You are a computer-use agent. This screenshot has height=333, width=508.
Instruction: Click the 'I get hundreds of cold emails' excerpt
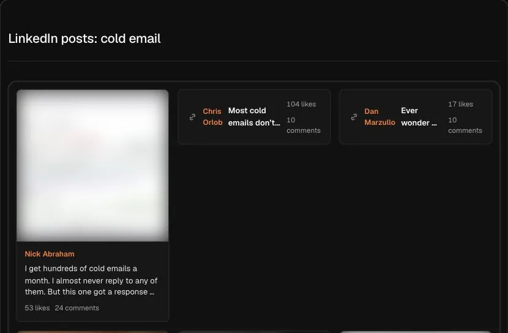click(x=91, y=280)
